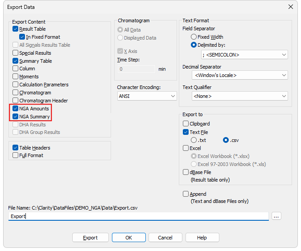Enable the Chromatogram Header checkbox

(x=15, y=101)
